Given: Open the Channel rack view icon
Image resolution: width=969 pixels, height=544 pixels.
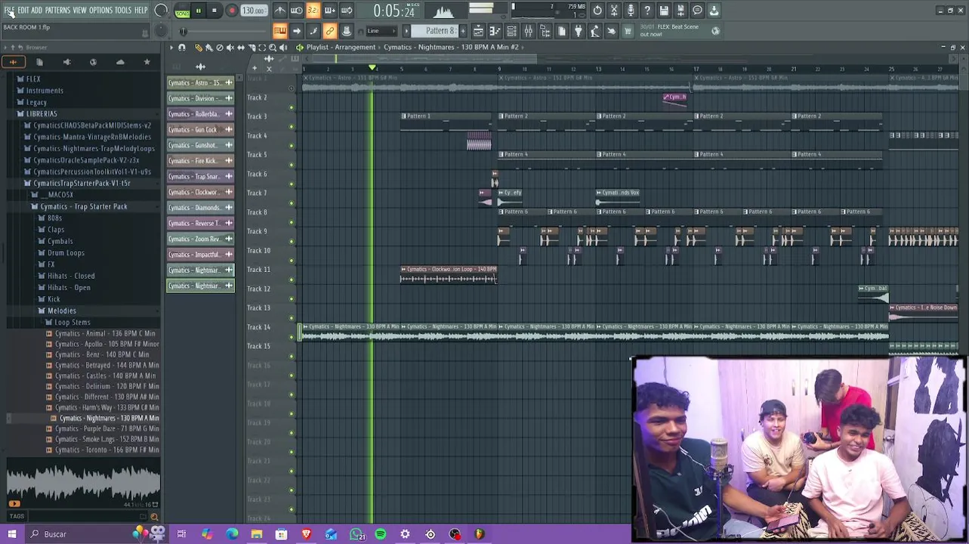Looking at the screenshot, I should tap(511, 31).
